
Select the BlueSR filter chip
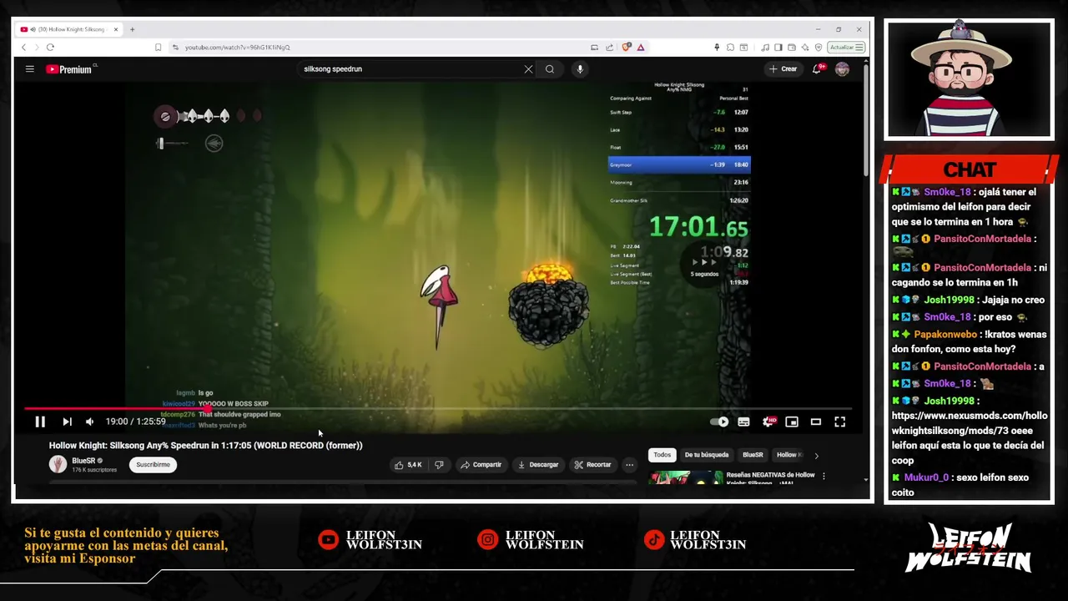[x=753, y=455]
